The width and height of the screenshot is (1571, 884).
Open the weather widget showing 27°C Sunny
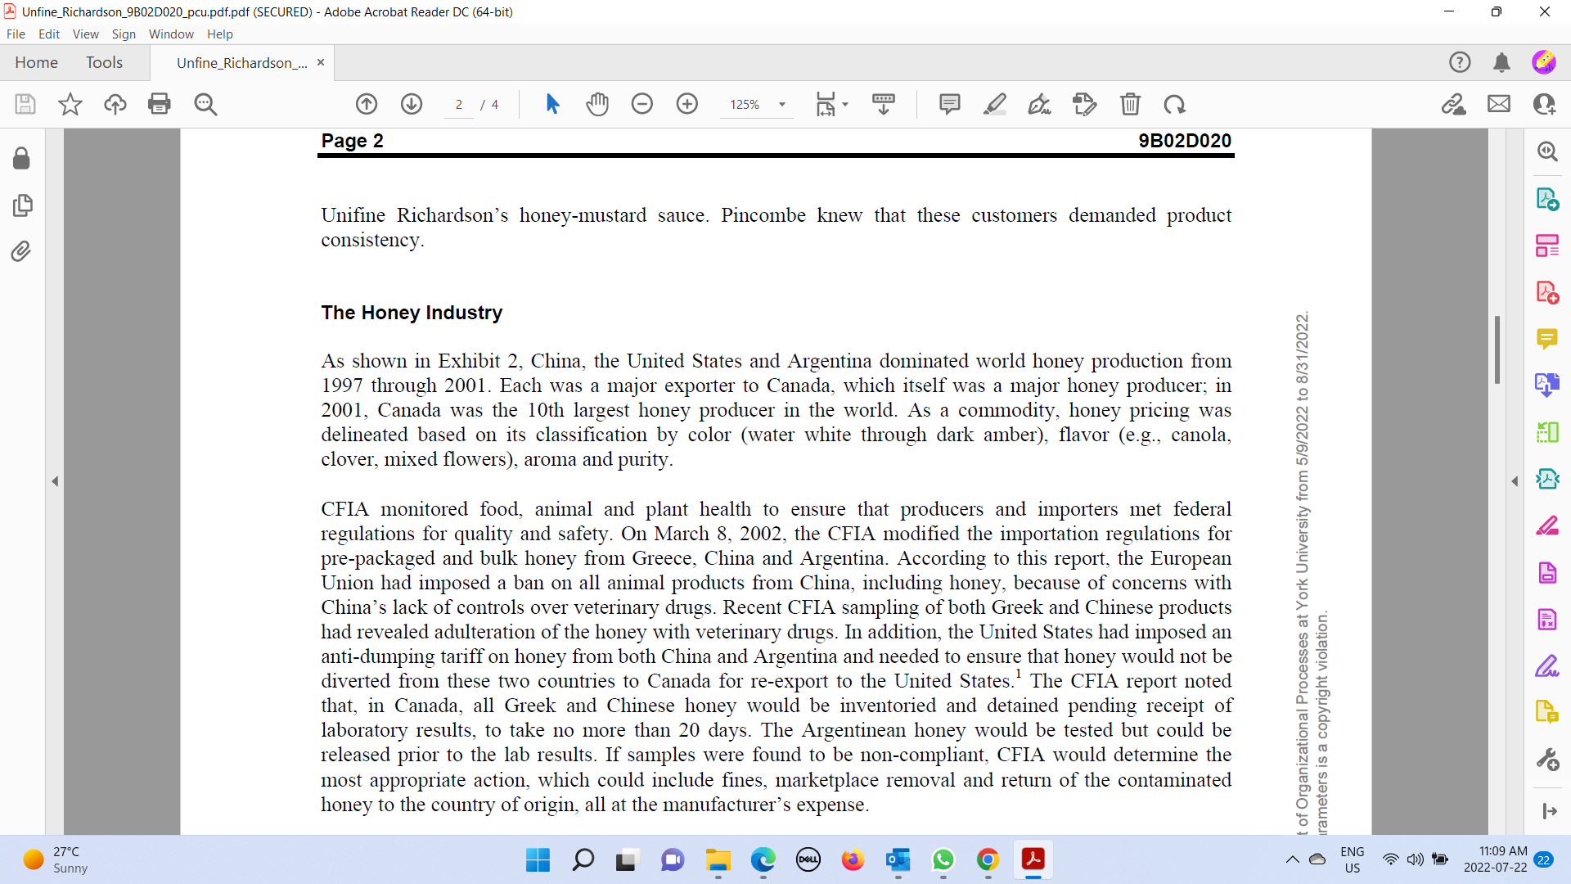55,859
